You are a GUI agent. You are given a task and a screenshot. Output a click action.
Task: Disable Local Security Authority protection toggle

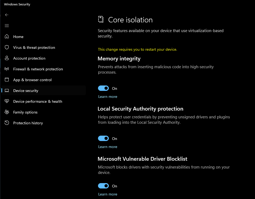coord(103,139)
